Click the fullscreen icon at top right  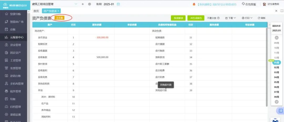pyautogui.click(x=282, y=11)
